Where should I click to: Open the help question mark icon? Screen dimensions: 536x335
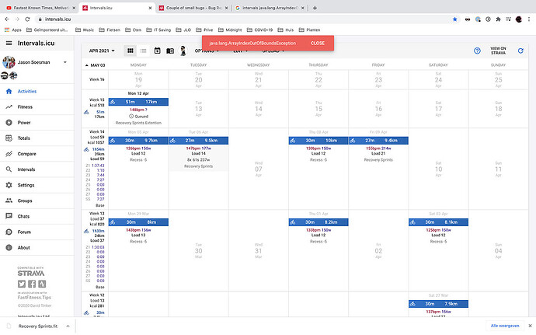[x=477, y=51]
